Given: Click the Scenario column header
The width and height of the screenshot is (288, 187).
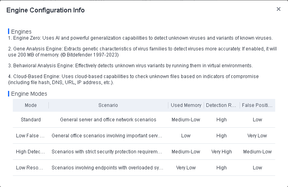Looking at the screenshot, I should click(108, 105).
